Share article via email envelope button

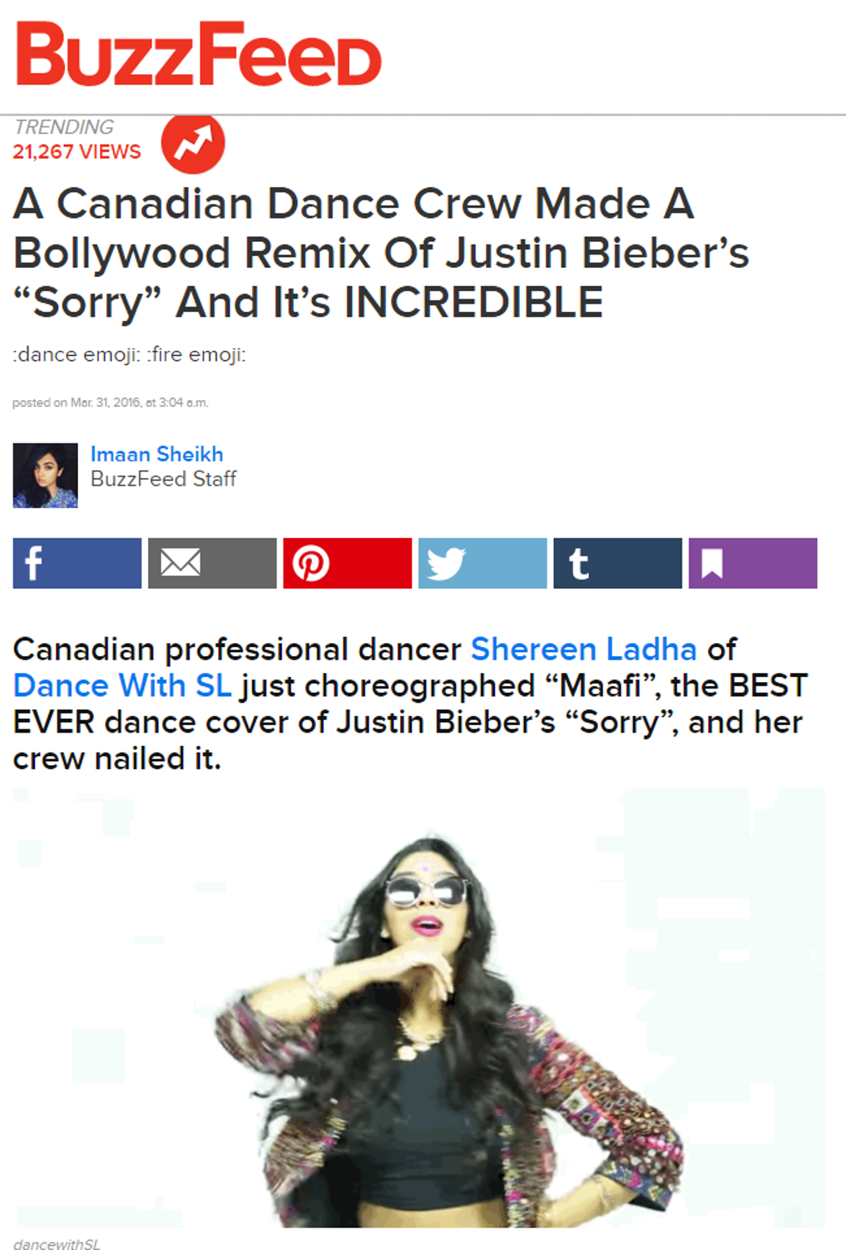pos(212,563)
